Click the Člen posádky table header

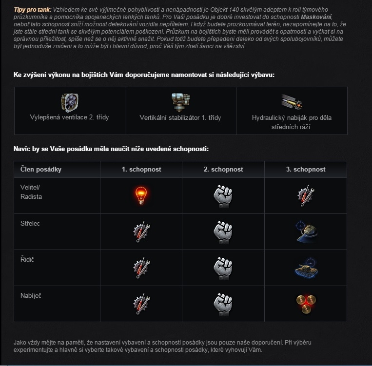coord(41,170)
